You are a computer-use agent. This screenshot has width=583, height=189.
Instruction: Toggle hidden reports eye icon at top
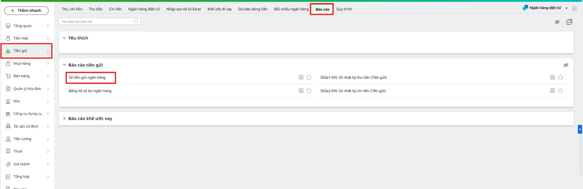[557, 22]
